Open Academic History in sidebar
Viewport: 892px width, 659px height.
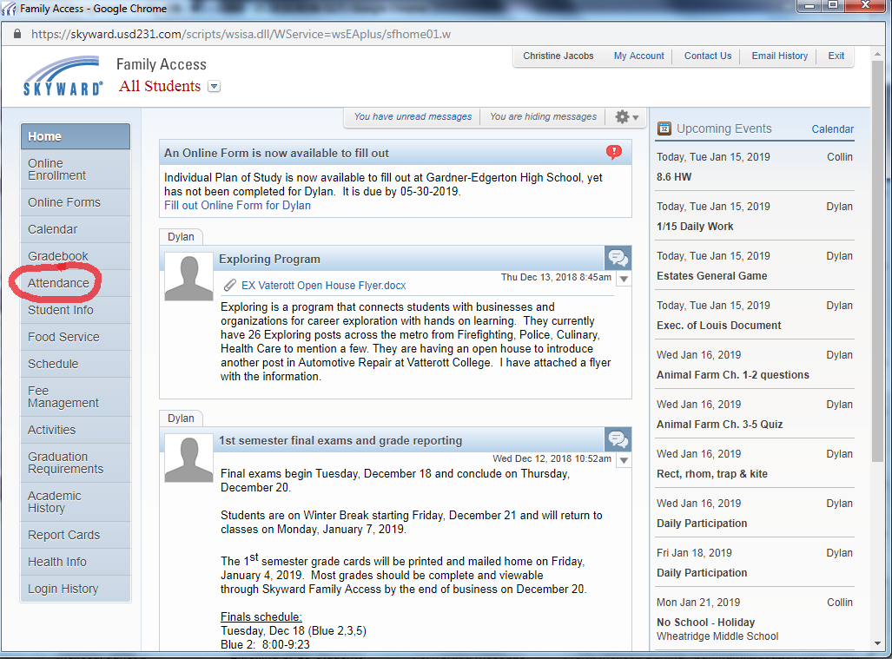[76, 502]
